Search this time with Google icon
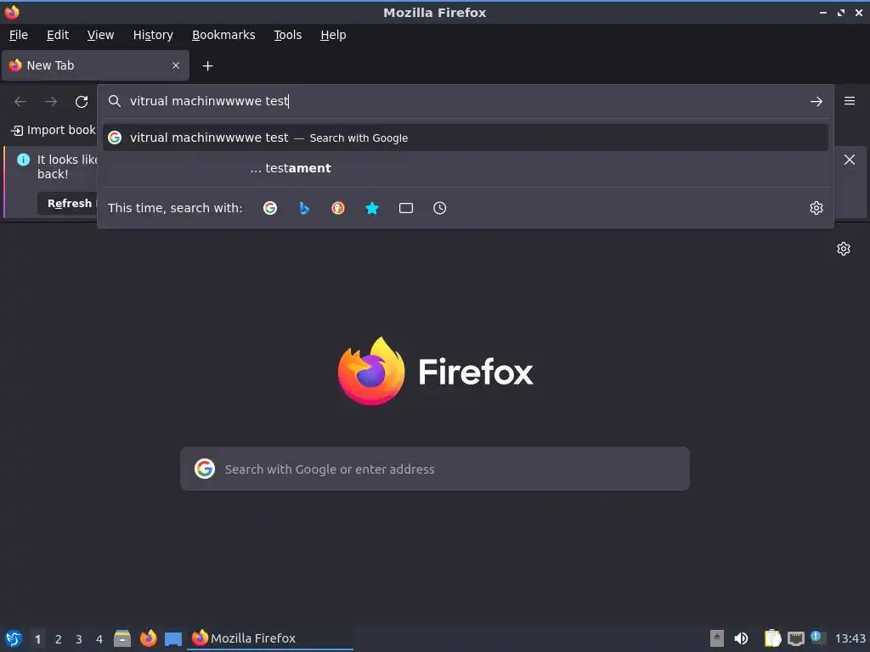This screenshot has height=652, width=870. [x=270, y=208]
